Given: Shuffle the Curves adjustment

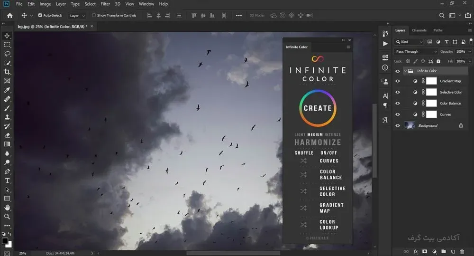Looking at the screenshot, I should 303,161.
